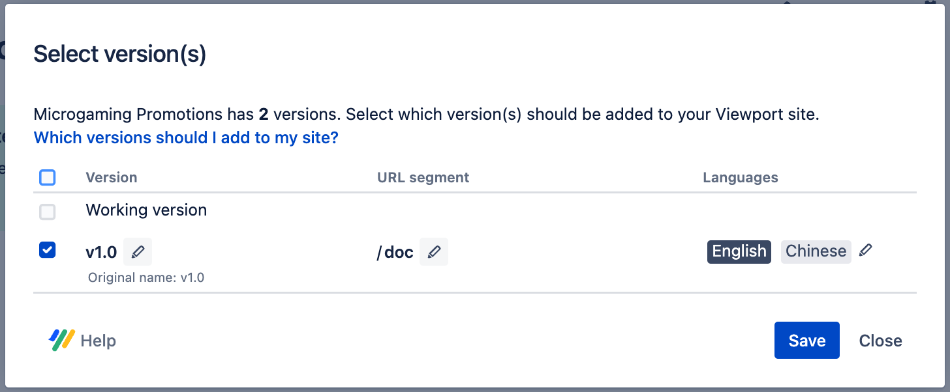
Task: Edit languages using pencil next to Chinese
Action: pos(865,250)
